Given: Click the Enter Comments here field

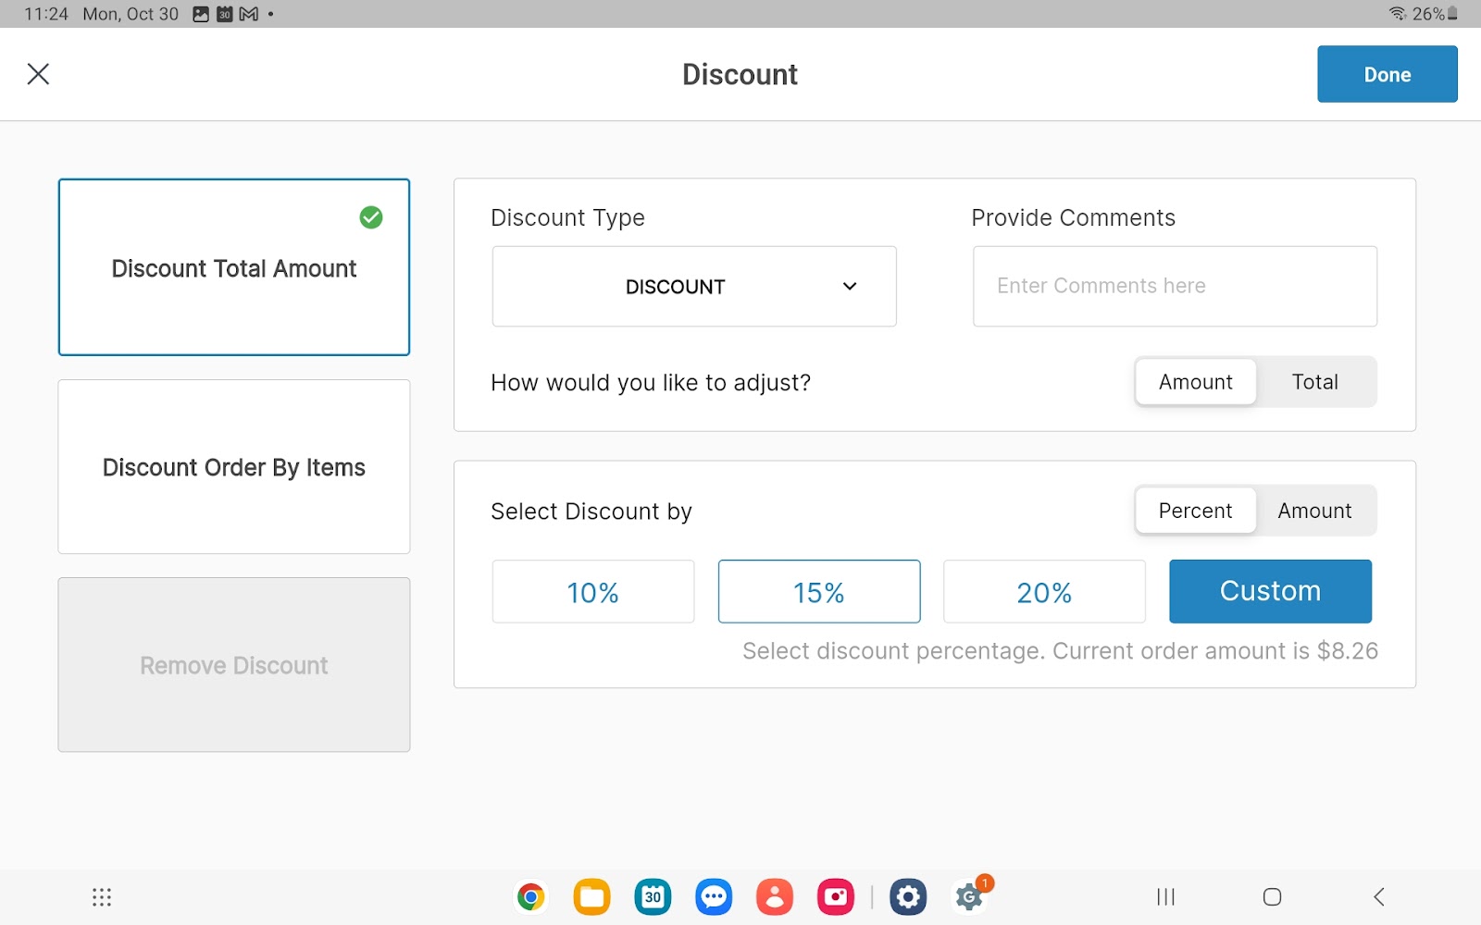Looking at the screenshot, I should coord(1174,287).
